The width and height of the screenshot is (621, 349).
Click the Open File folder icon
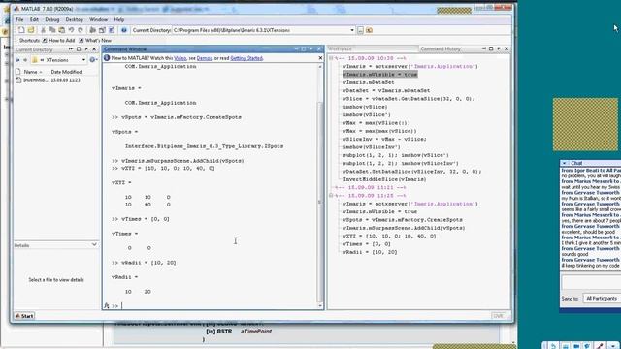[31, 30]
